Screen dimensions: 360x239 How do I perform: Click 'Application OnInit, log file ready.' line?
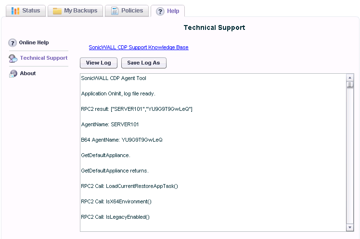click(118, 93)
